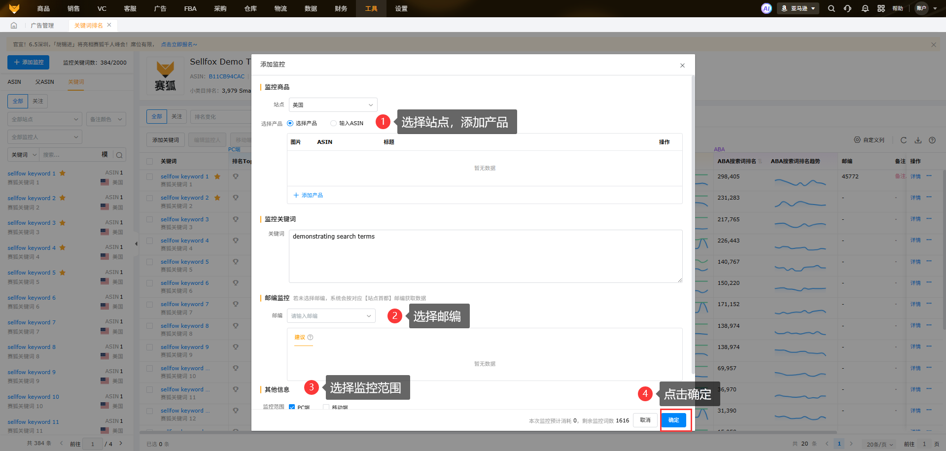
Task: Check the box for the sellfow keyword 4 table row
Action: coord(149,241)
